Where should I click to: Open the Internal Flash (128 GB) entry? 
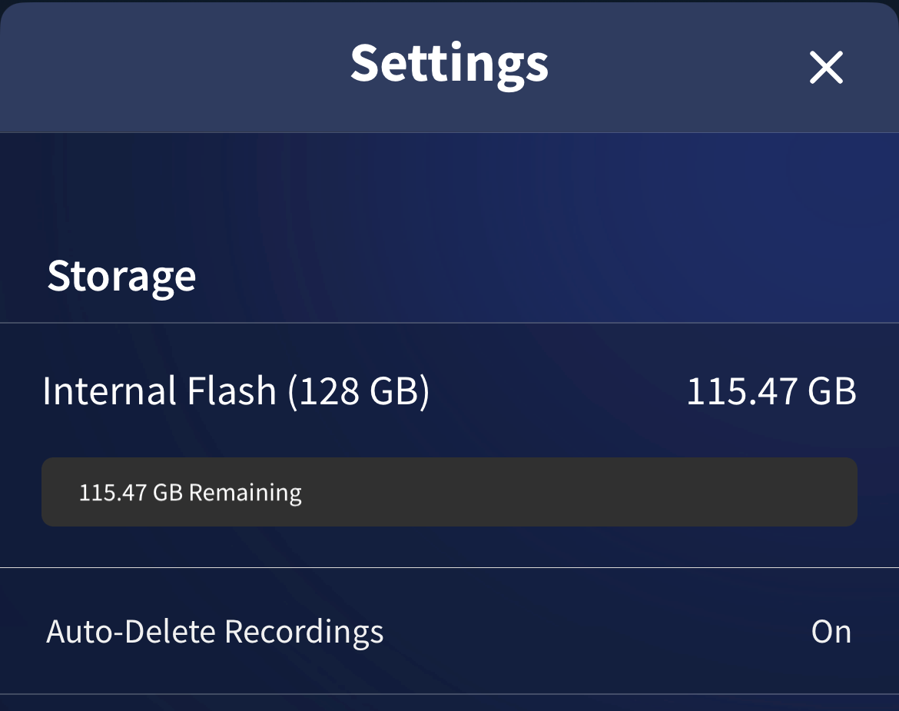(x=449, y=391)
